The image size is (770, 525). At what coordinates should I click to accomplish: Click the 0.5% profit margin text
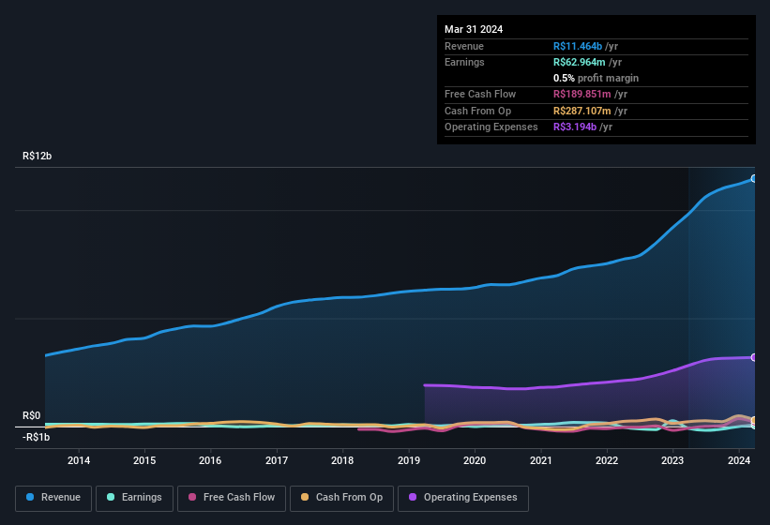pyautogui.click(x=596, y=78)
